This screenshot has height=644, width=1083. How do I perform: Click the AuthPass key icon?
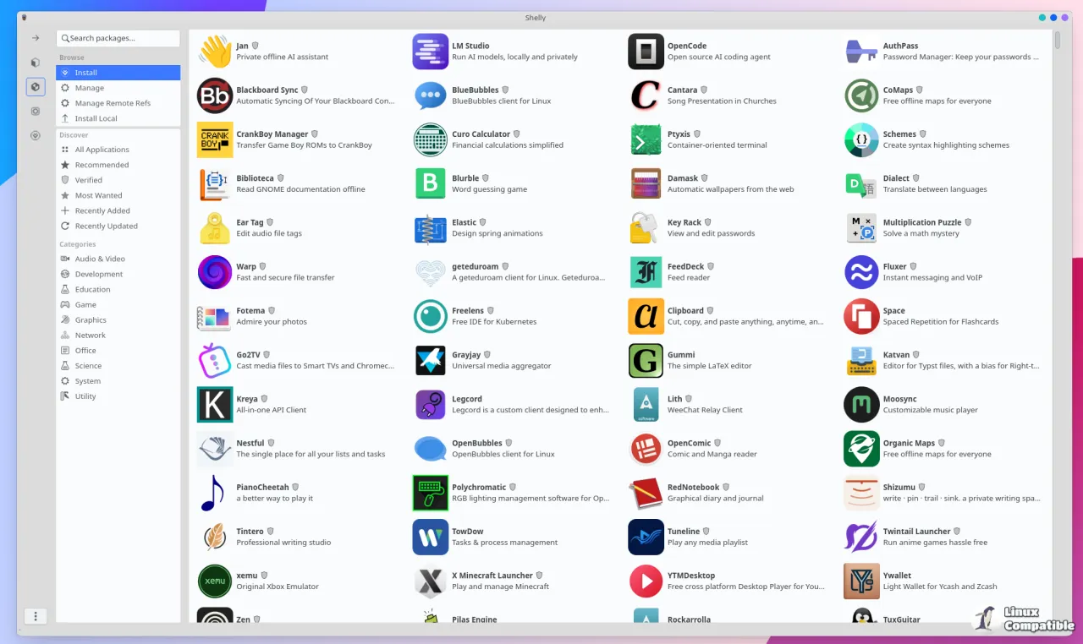[861, 52]
